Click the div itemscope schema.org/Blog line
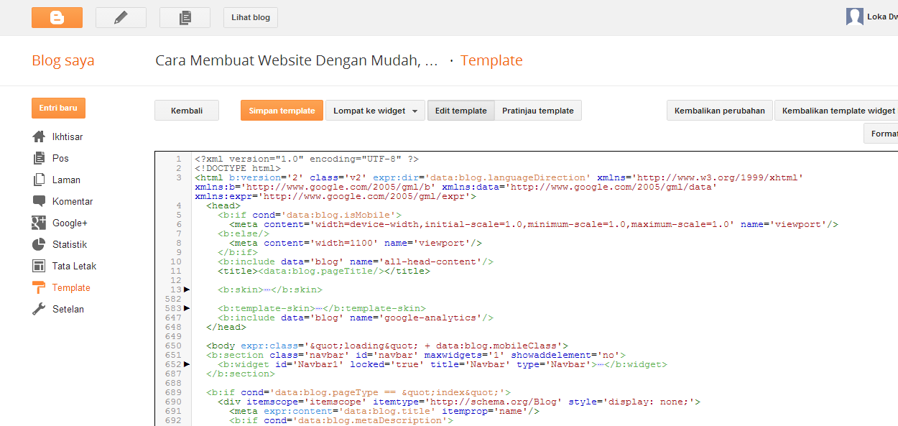The image size is (898, 426). 459,402
